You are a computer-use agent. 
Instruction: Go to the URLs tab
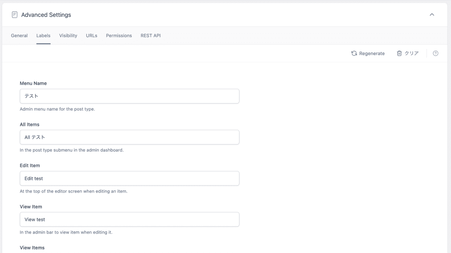[x=92, y=36]
